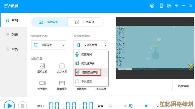The width and height of the screenshot is (195, 109).
Task: Open the 全屏录制 region dropdown
Action: (49, 45)
